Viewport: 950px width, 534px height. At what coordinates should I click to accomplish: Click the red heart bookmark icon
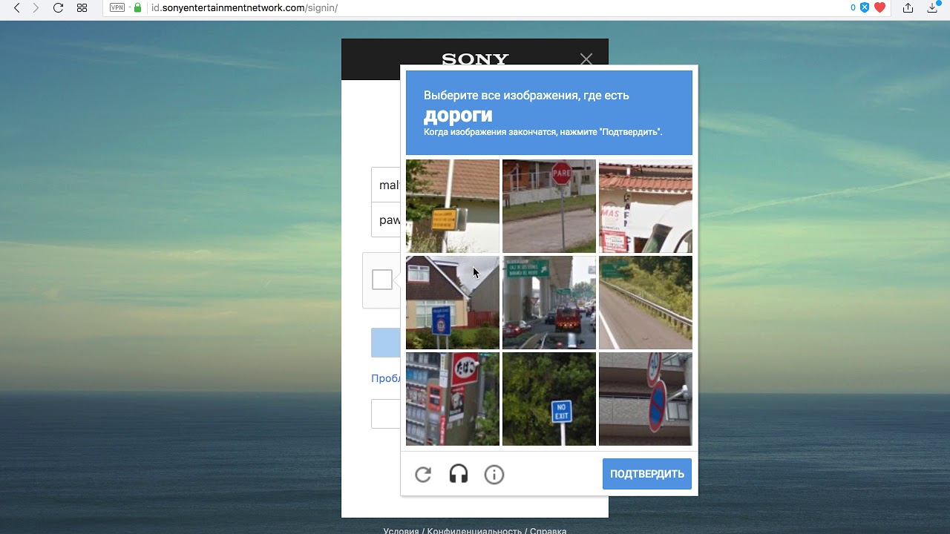tap(880, 8)
